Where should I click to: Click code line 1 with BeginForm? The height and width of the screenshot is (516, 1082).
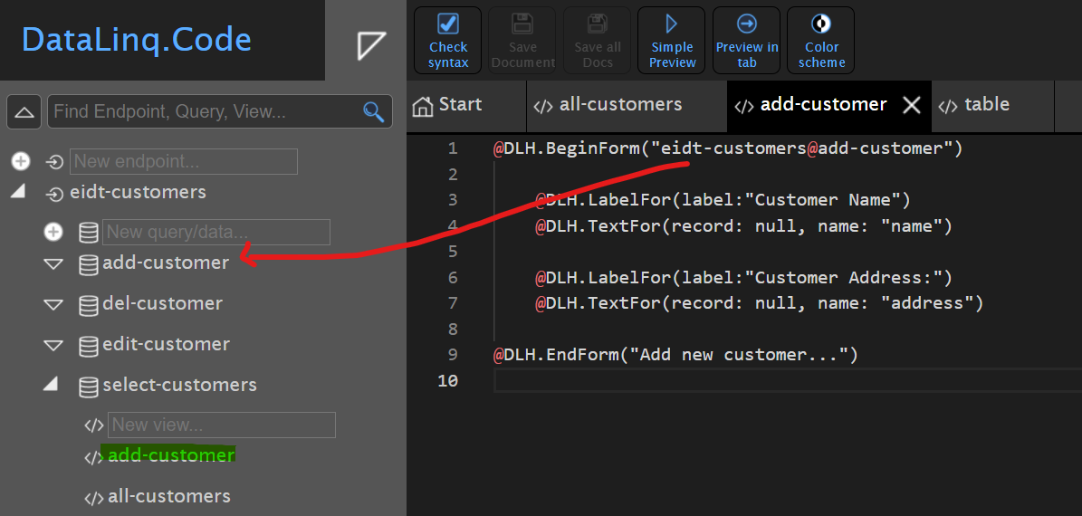point(727,148)
